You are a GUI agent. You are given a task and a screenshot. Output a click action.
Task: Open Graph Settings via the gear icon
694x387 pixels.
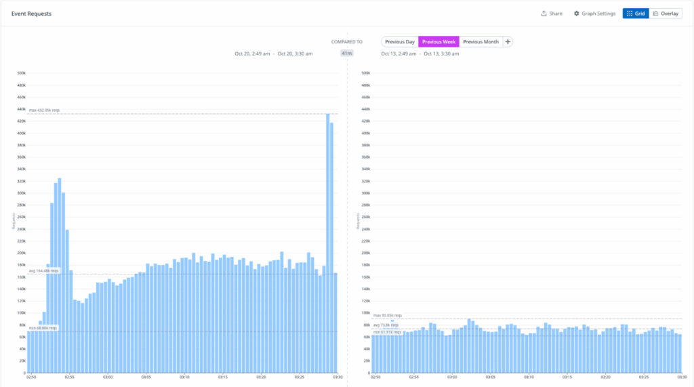577,14
